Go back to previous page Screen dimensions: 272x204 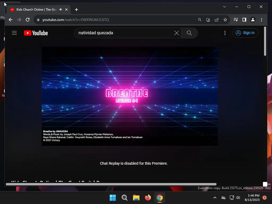tap(11, 20)
